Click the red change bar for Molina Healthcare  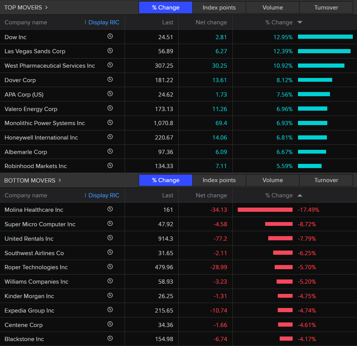(265, 210)
